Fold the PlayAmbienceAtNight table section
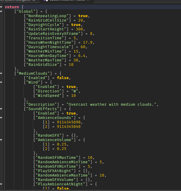This screenshot has height=191, width=181. tap(1, 184)
